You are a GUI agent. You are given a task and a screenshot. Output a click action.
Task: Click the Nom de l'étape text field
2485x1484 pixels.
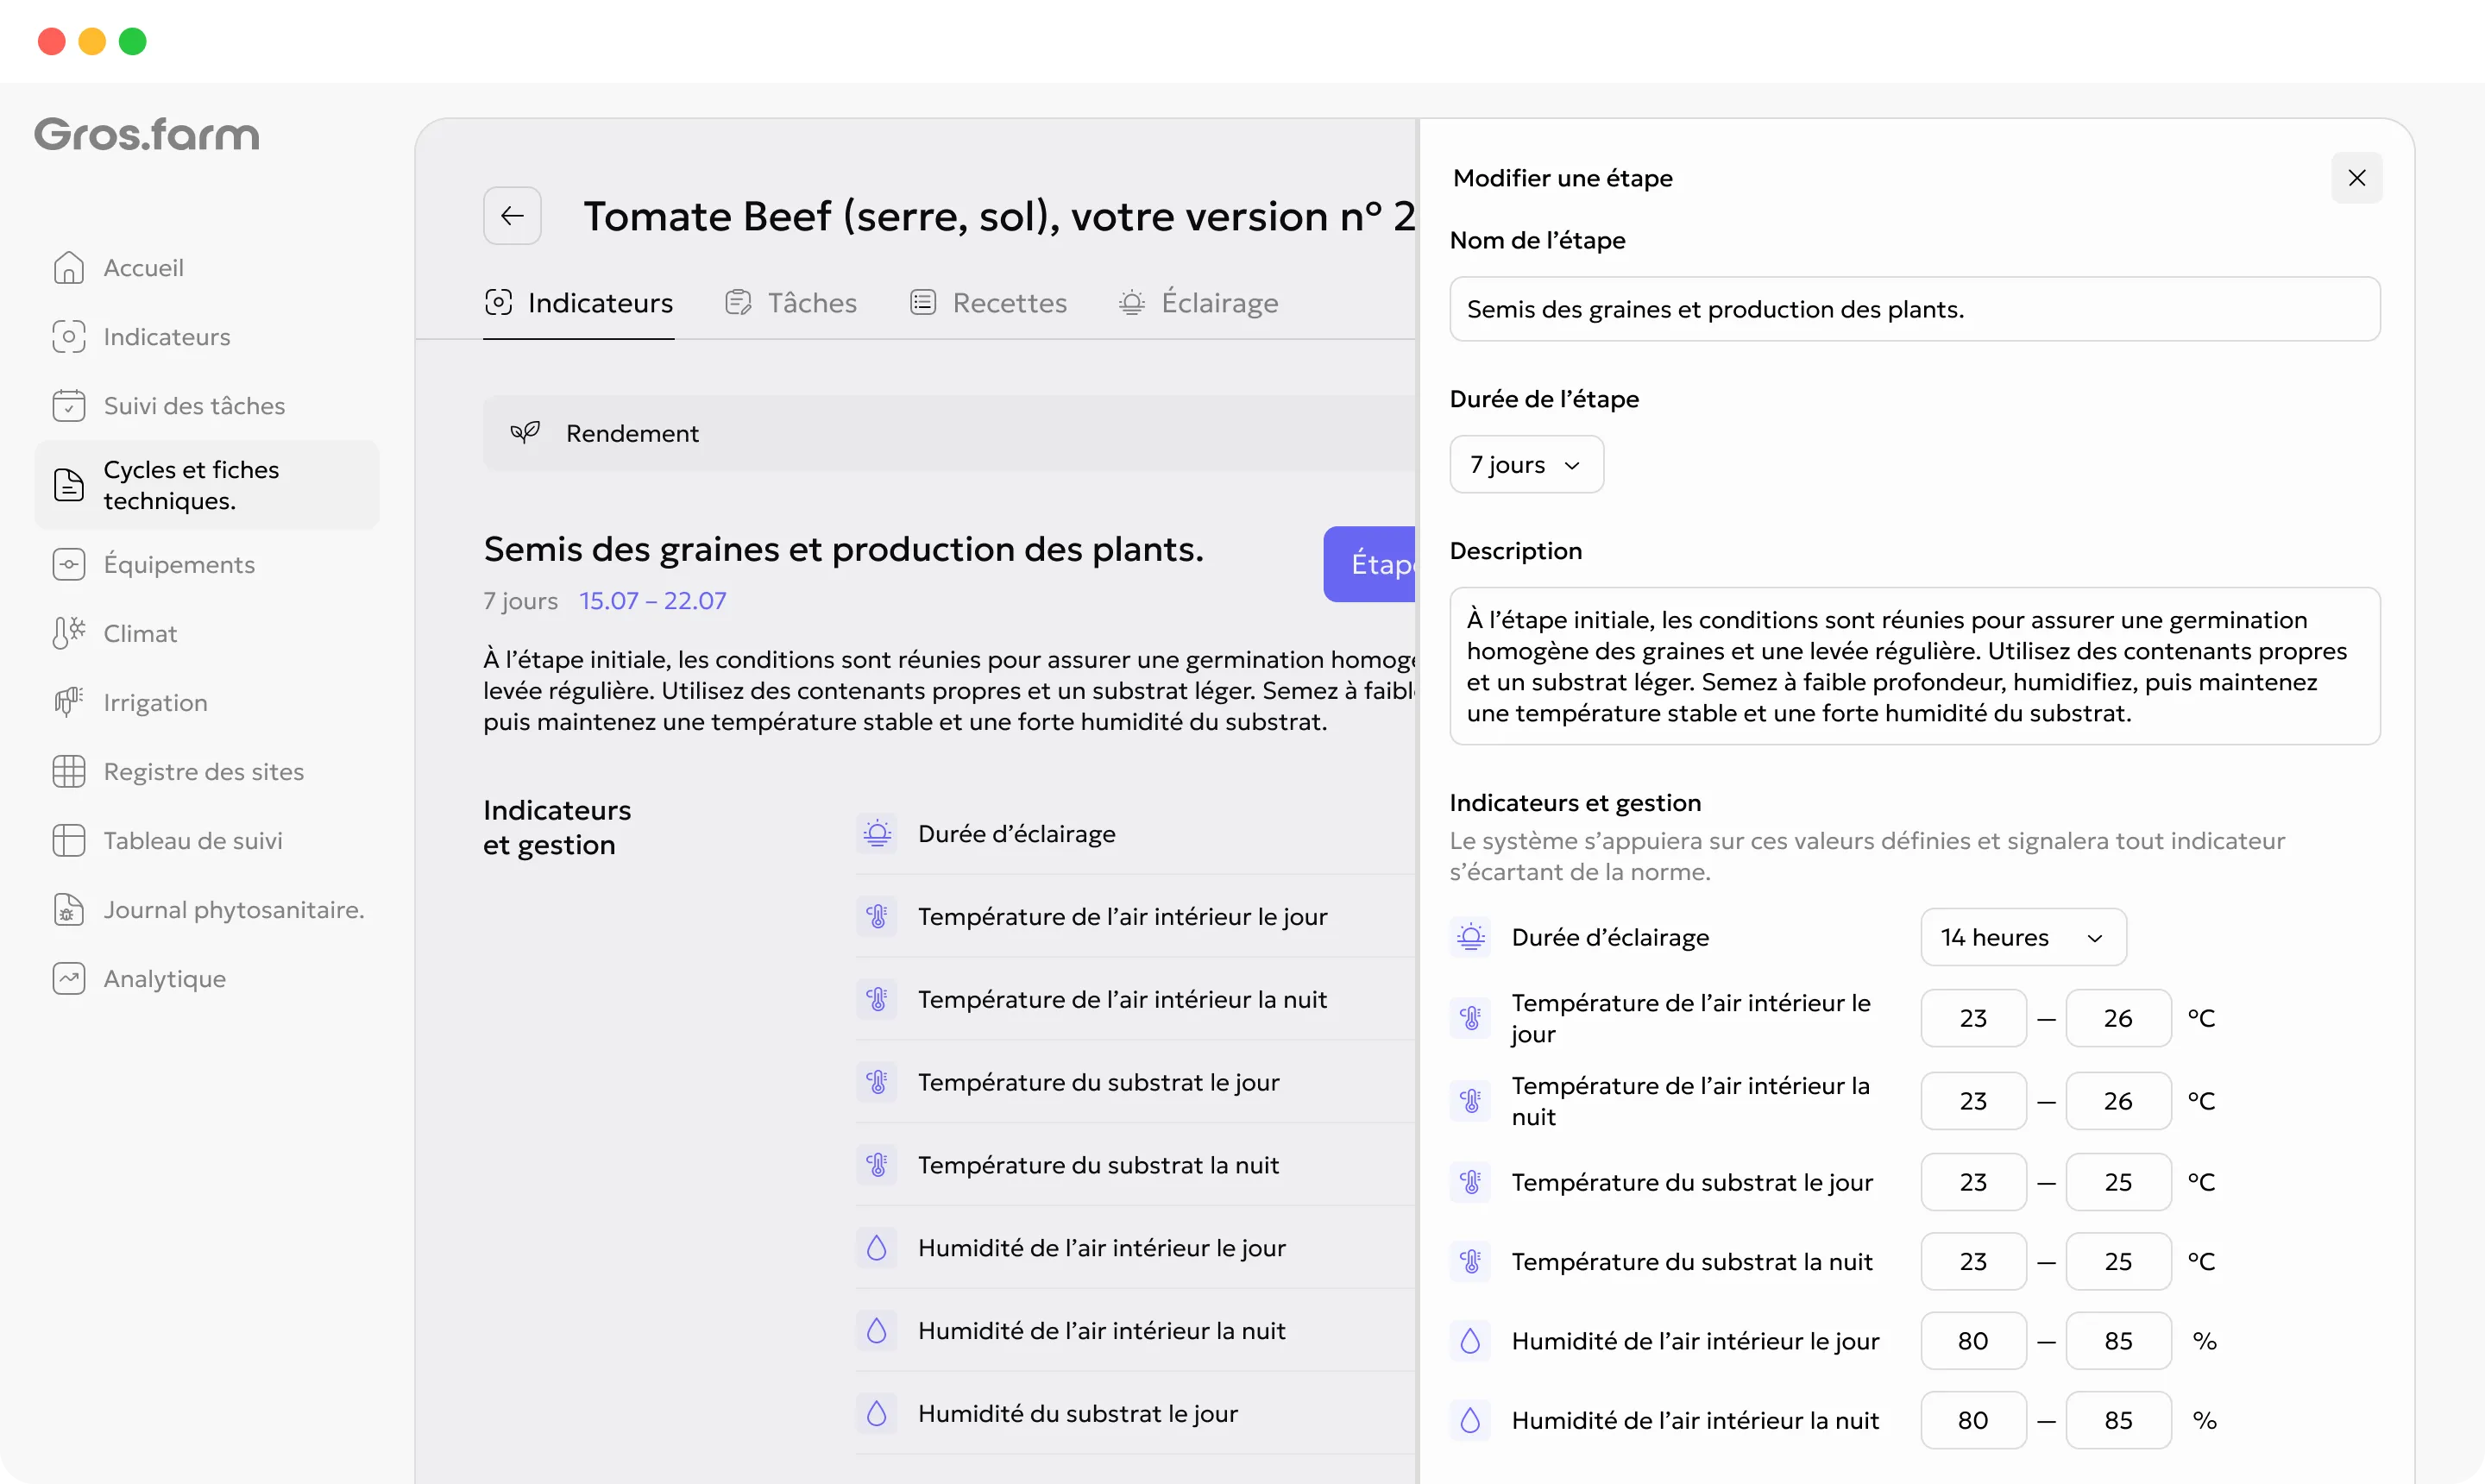1914,310
